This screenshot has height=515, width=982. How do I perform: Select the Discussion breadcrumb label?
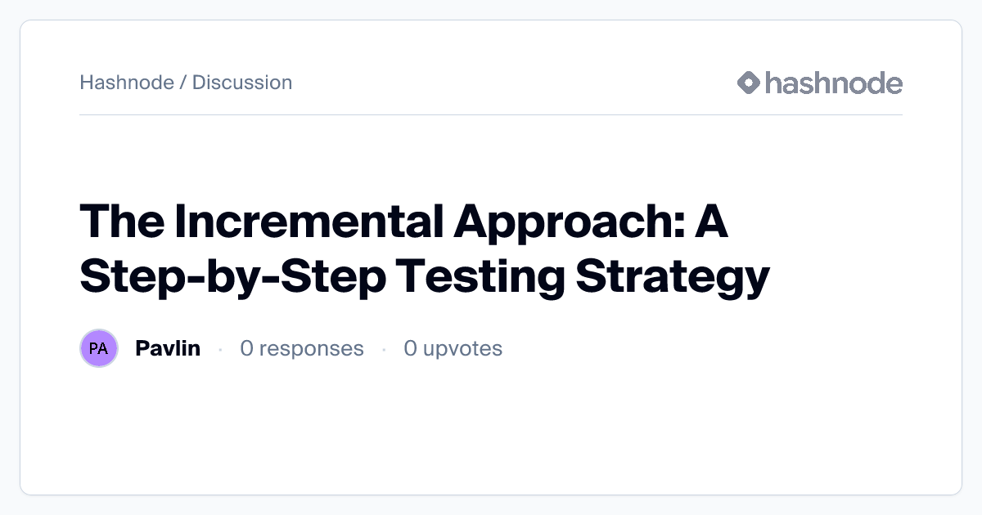click(242, 83)
